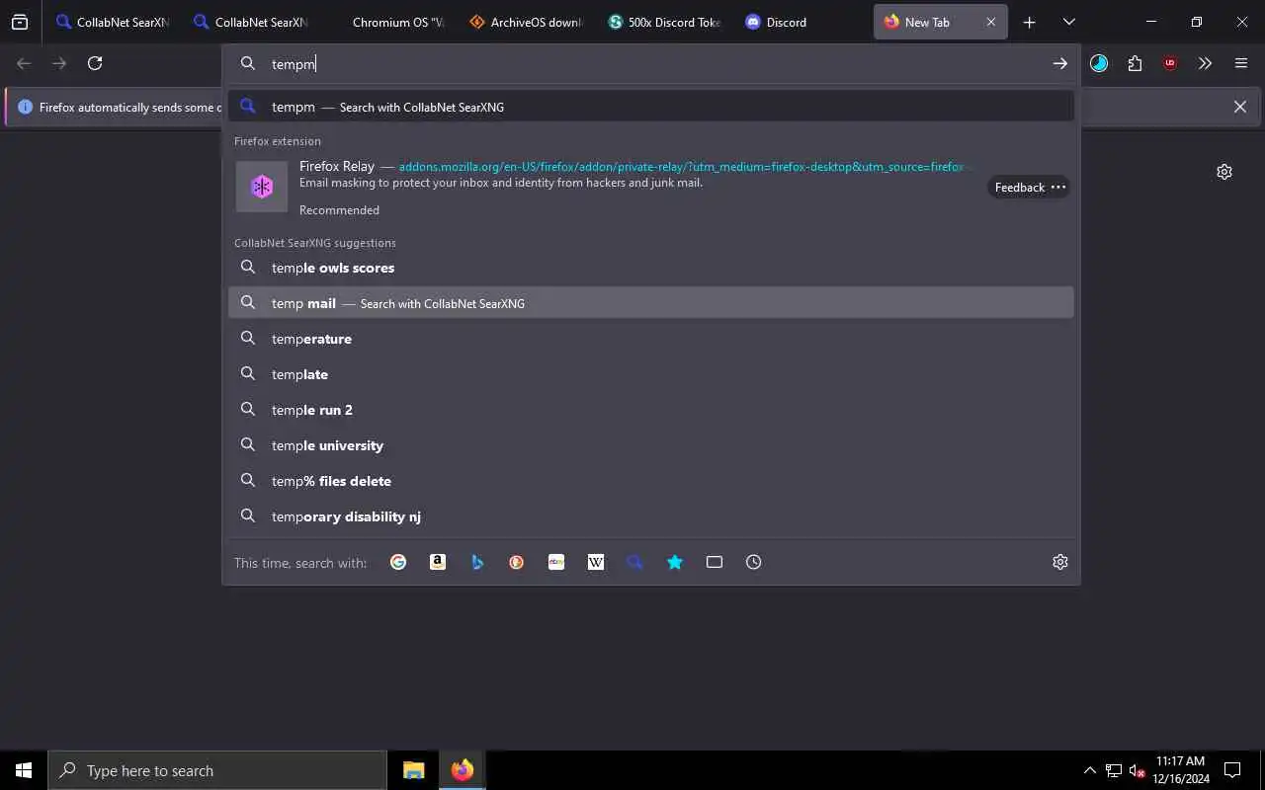Select 'temperature' suggestion
The width and height of the screenshot is (1265, 790).
[x=651, y=339]
